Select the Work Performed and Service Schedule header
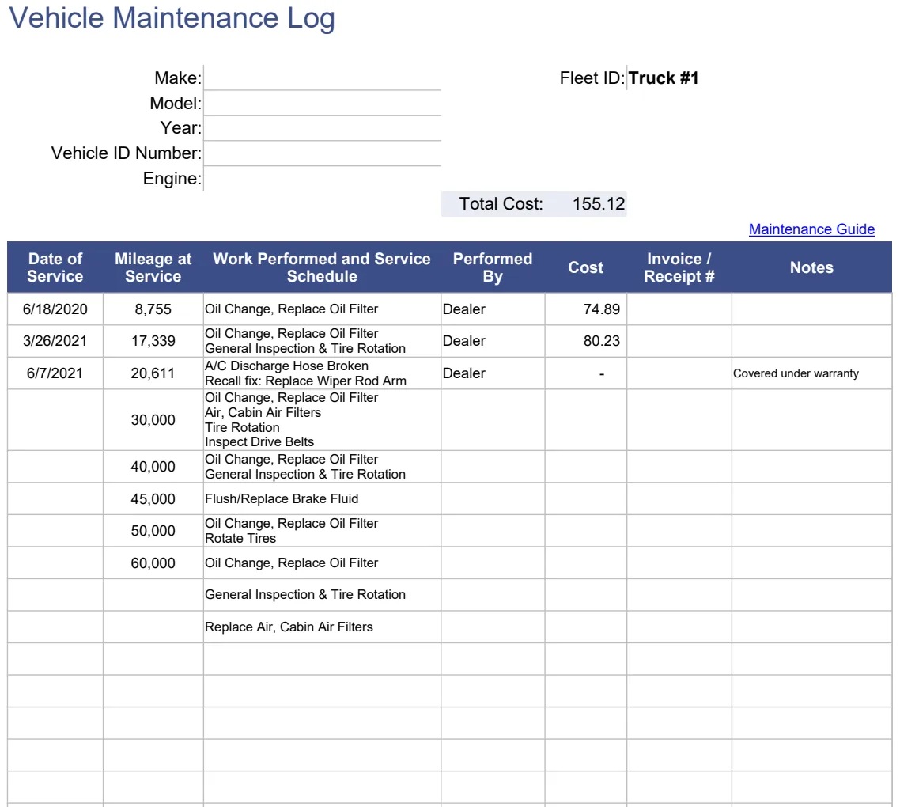This screenshot has height=807, width=900. click(322, 267)
